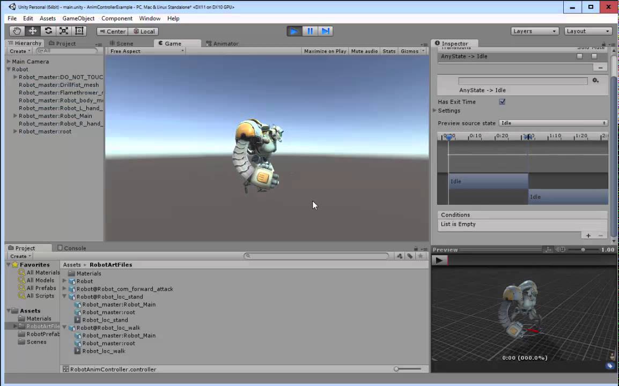Open Window menu
Screen dimensions: 619x386
[x=150, y=18]
